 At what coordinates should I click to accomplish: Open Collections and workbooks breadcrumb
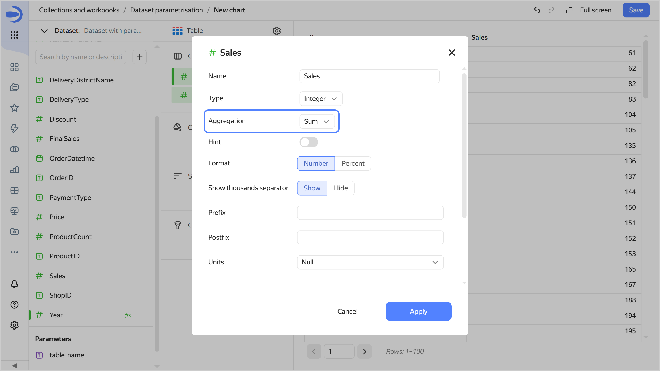[x=79, y=10]
